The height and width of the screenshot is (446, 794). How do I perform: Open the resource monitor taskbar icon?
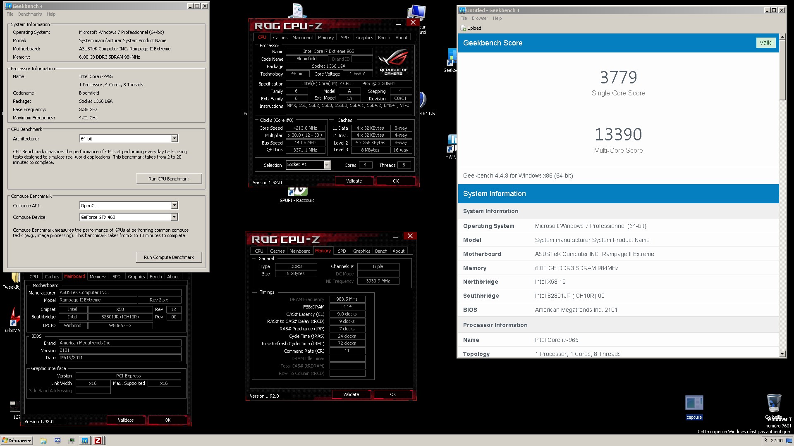pyautogui.click(x=71, y=441)
